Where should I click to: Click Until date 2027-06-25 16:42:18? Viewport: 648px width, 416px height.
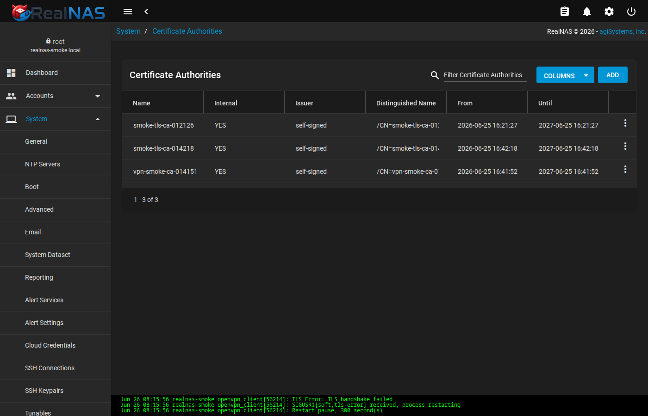click(568, 148)
